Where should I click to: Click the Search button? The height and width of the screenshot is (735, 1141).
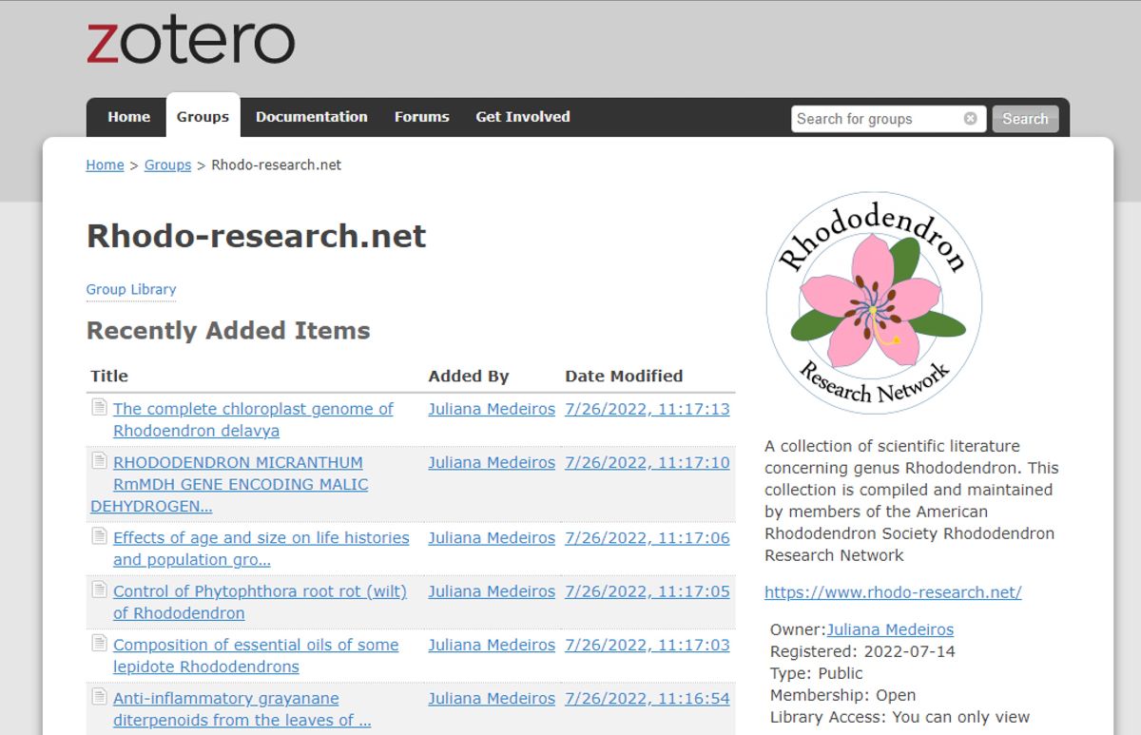click(x=1025, y=119)
